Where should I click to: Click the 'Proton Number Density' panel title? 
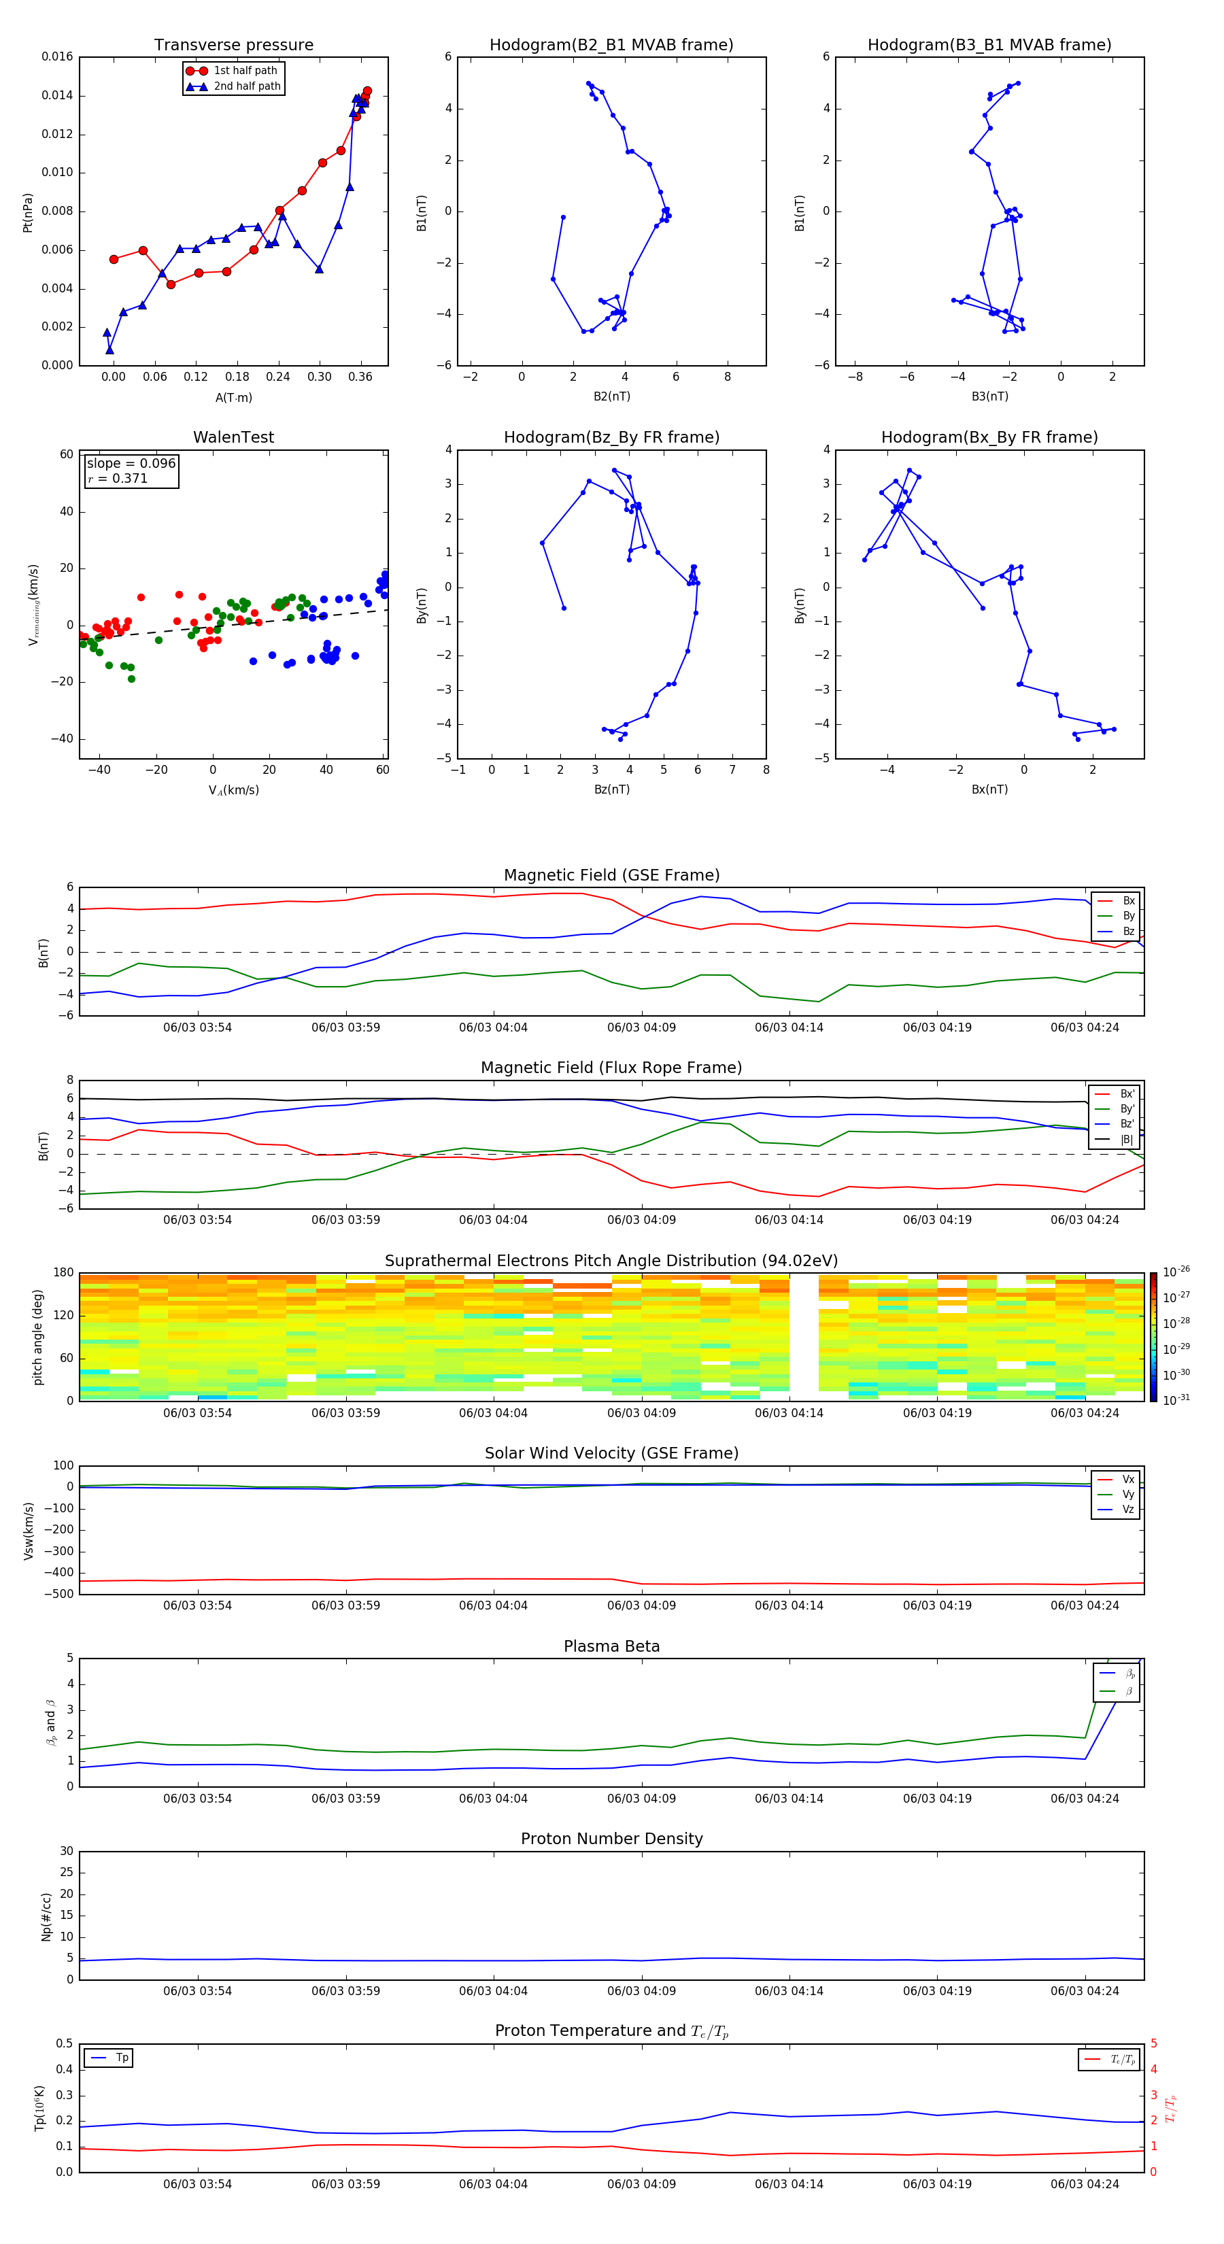point(611,1839)
